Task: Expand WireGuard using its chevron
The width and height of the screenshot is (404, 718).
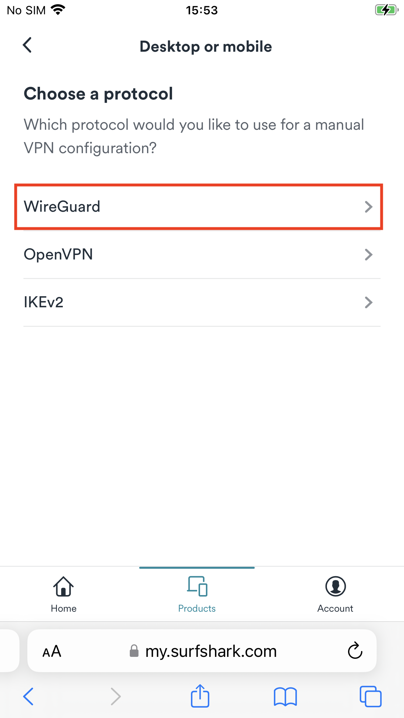Action: coord(369,207)
